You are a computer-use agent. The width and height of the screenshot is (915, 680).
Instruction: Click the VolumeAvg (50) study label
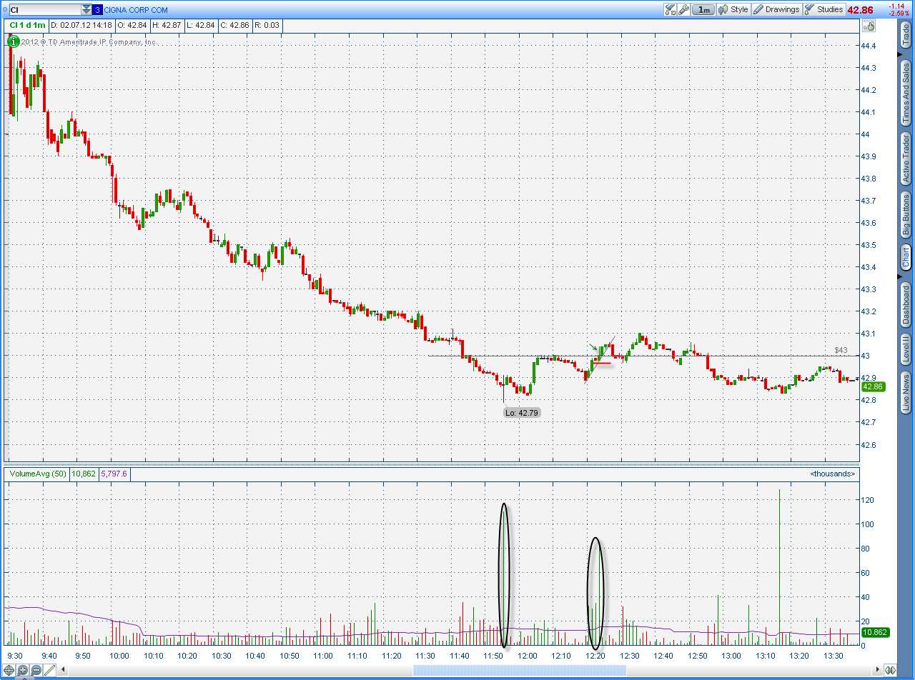click(x=36, y=474)
